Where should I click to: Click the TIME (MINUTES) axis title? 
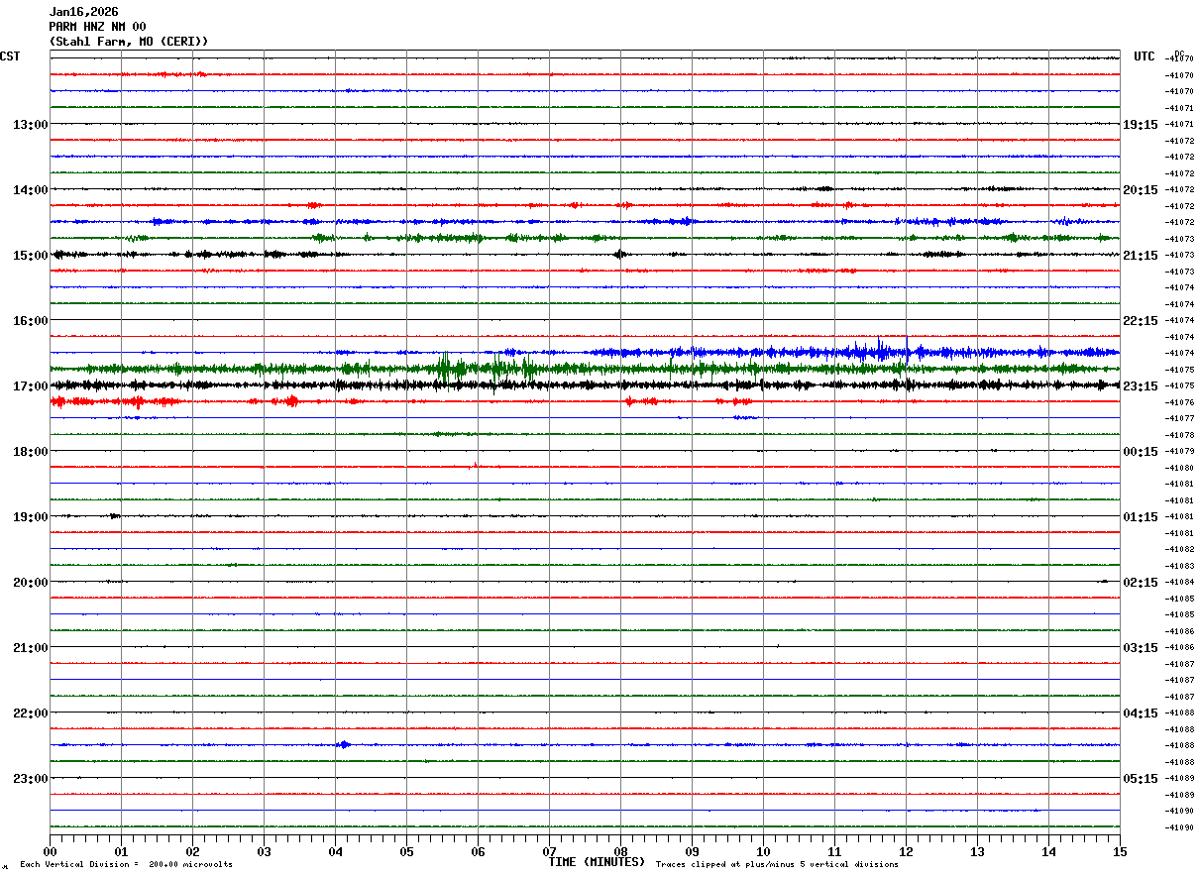(x=597, y=862)
